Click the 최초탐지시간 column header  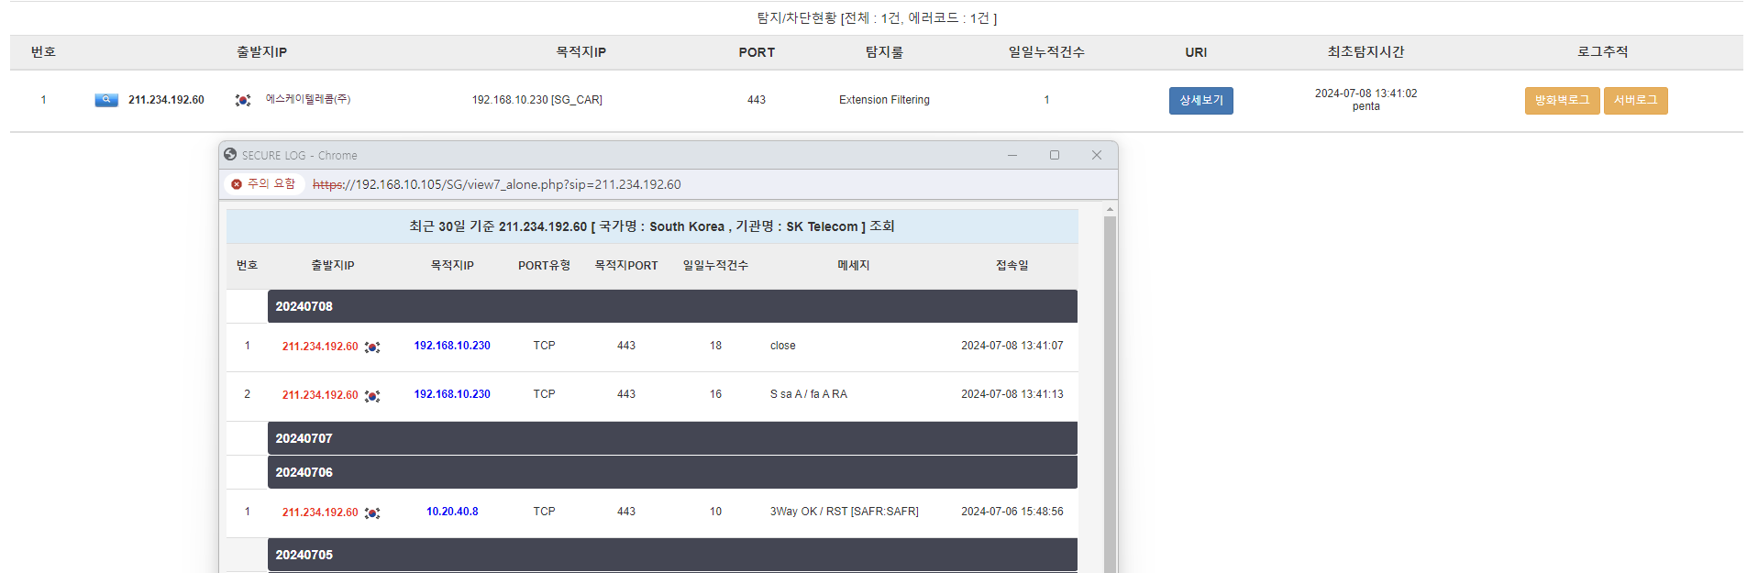[x=1366, y=52]
